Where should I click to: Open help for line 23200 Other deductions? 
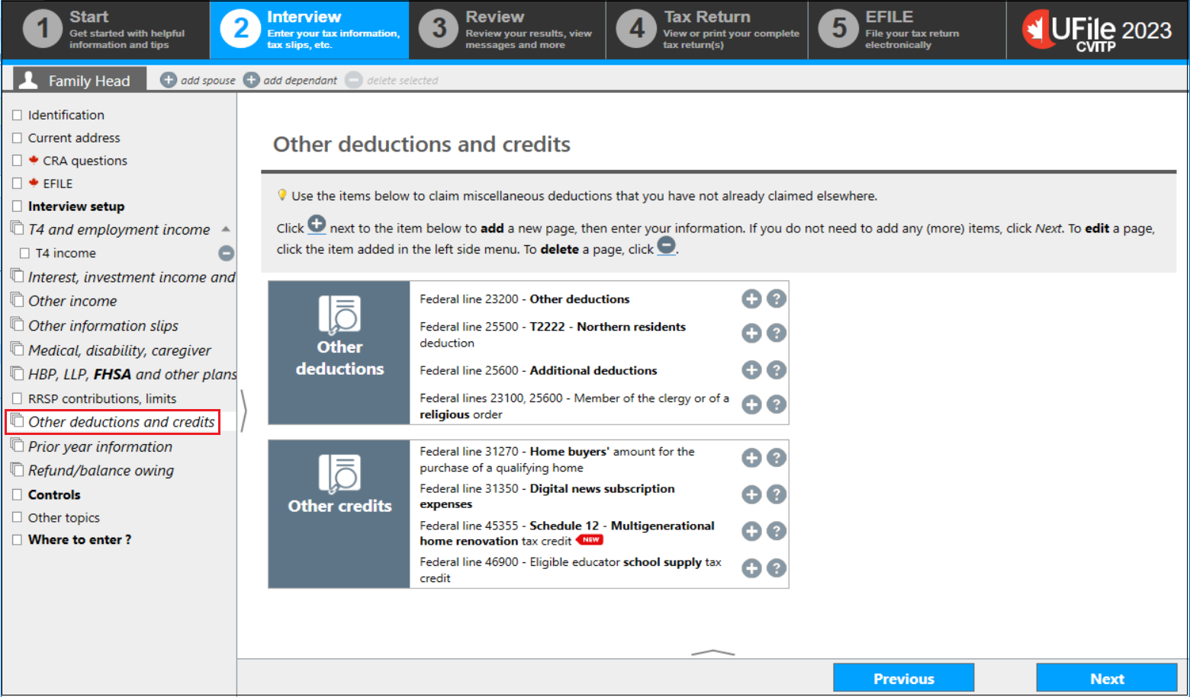point(777,299)
